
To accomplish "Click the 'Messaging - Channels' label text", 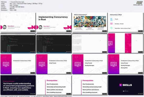I will tap(119, 24).
